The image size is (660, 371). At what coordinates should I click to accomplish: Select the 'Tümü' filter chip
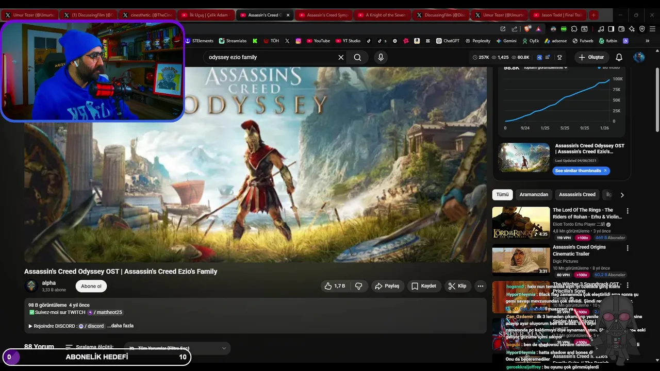pos(502,194)
